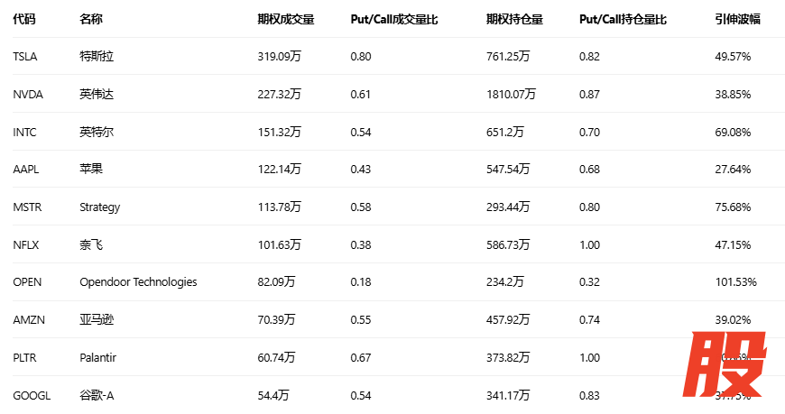Open the Opendoor Technologies stock name
Screen dimensions: 785x414
[x=138, y=282]
